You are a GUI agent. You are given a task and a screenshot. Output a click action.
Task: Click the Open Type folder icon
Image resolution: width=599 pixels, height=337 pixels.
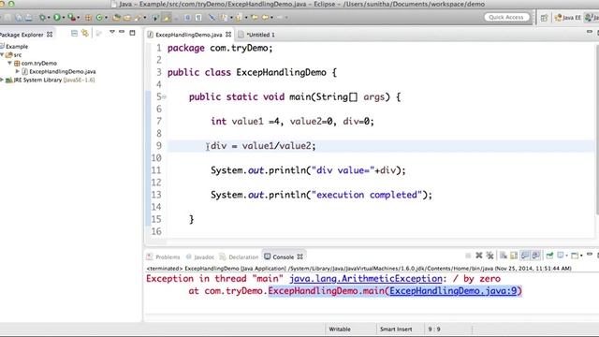116,18
